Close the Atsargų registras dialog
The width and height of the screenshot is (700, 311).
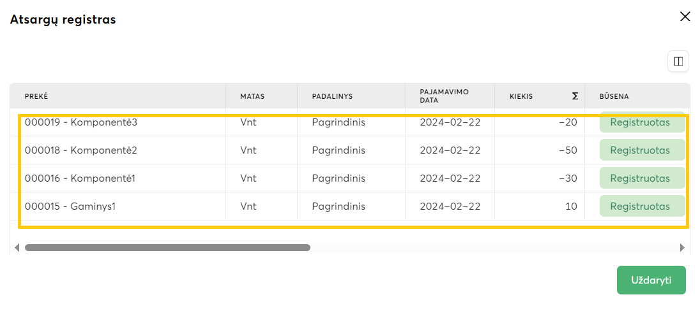click(x=685, y=17)
